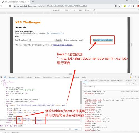Image resolution: width=139 pixels, height=133 pixels.
Task: Open the DOM Breakpoints tab
Action: 117,80
